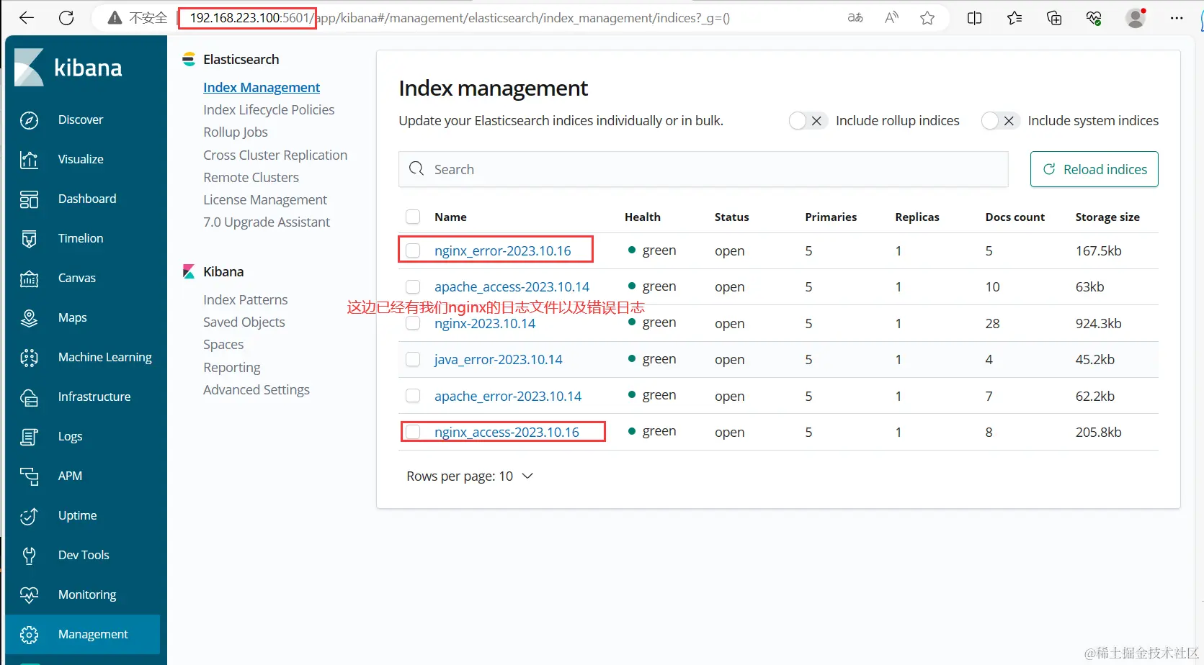Open Index Patterns under Kibana

tap(245, 299)
